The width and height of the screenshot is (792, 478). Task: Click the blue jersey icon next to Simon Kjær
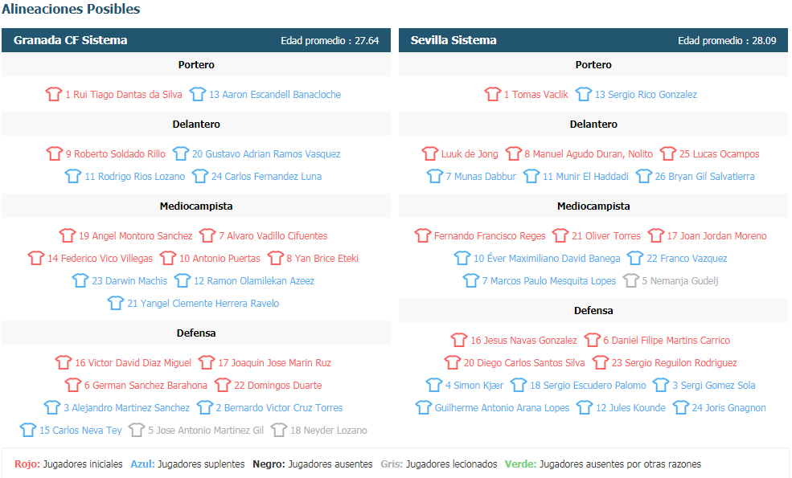tap(434, 385)
